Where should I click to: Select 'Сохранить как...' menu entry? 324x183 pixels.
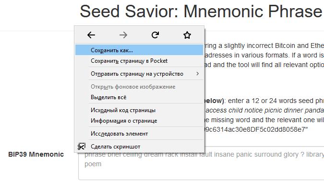point(139,50)
